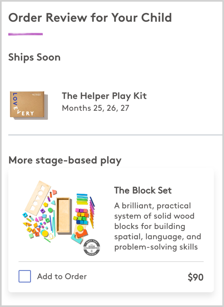224x307 pixels.
Task: Click the purple underline accent below the heading
Action: point(25,34)
